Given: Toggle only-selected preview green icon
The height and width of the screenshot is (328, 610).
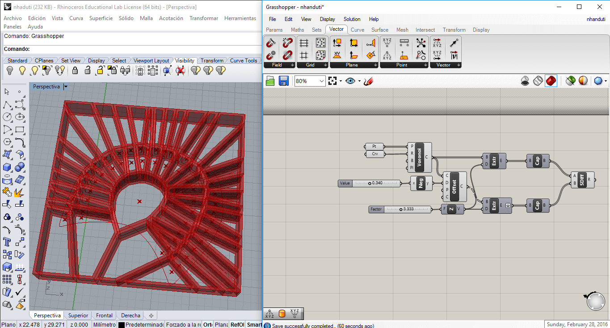Looking at the screenshot, I should pyautogui.click(x=570, y=81).
